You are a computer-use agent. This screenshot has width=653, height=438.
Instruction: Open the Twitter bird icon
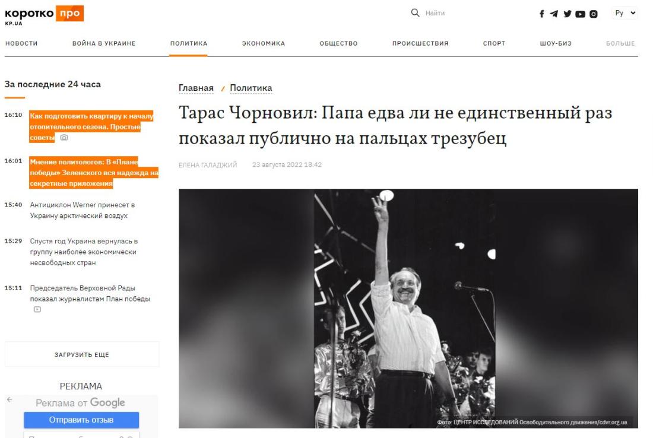(567, 14)
